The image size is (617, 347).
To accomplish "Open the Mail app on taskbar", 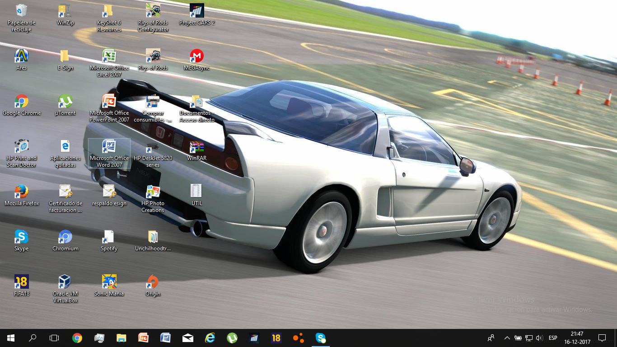I will click(188, 338).
